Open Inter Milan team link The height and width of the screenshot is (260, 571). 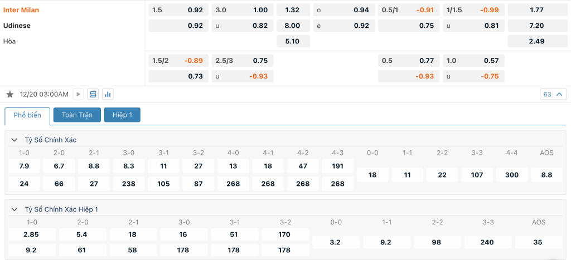tap(21, 10)
